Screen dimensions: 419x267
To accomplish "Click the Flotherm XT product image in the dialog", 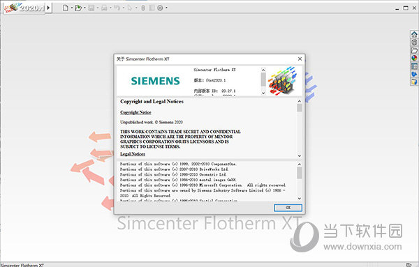I will (x=282, y=81).
